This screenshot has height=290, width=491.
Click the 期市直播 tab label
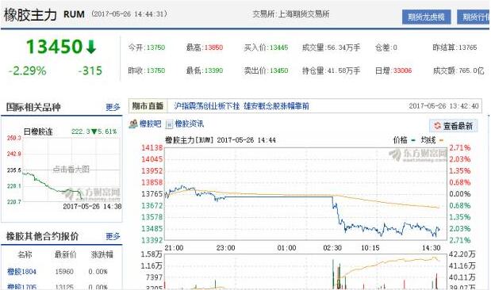148,106
